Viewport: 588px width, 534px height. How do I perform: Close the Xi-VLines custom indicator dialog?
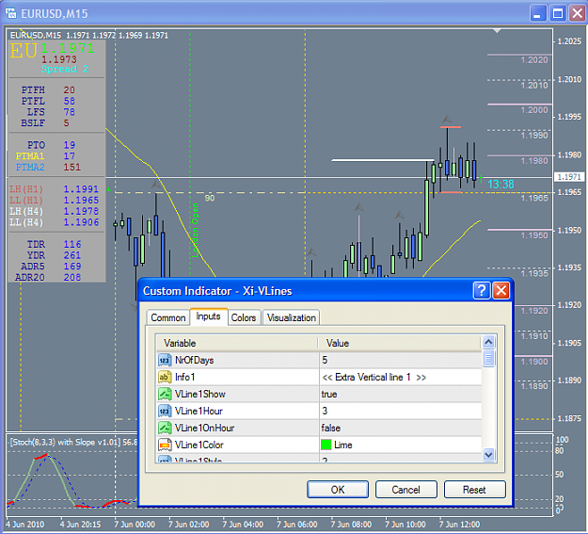[501, 291]
